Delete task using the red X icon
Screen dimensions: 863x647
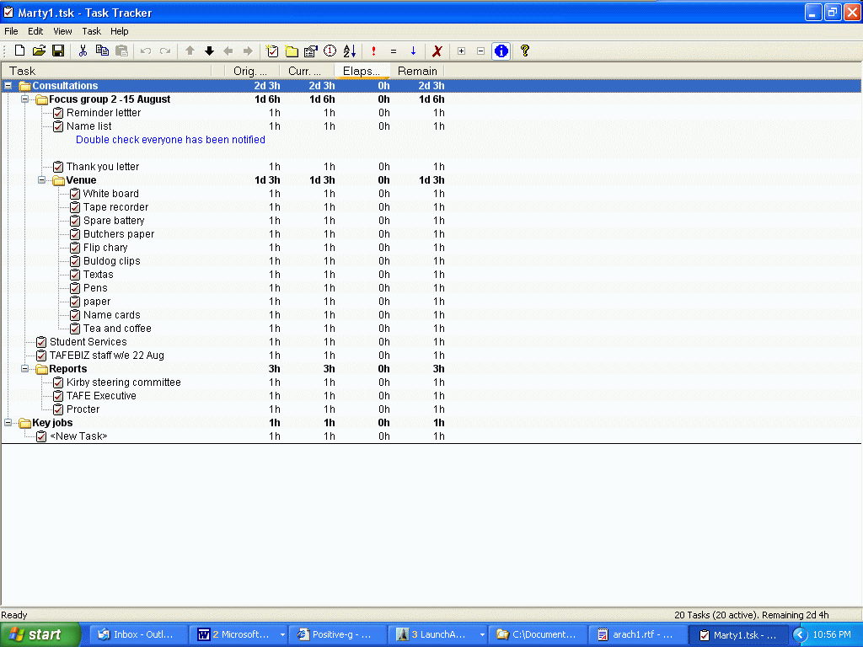[437, 51]
